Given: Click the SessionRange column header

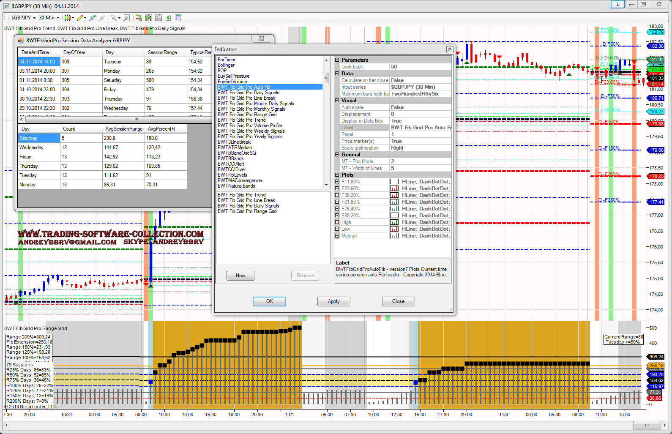Looking at the screenshot, I should coord(162,52).
